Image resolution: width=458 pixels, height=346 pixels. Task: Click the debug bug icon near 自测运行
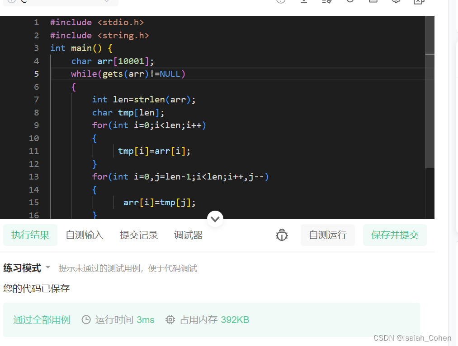[282, 235]
